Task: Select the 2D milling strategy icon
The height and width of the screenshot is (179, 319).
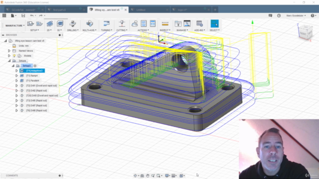Action: coord(49,23)
